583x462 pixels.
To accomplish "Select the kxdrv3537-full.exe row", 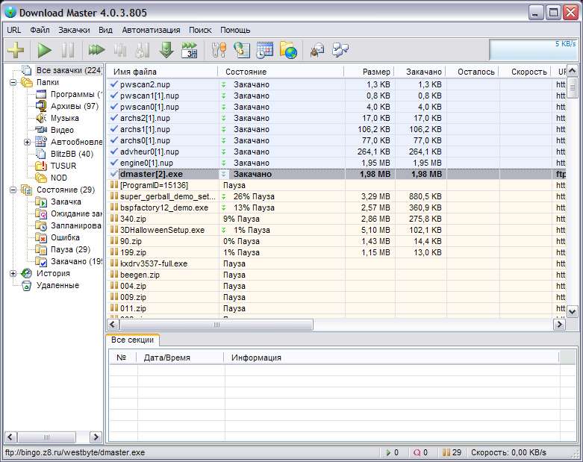I will 337,263.
